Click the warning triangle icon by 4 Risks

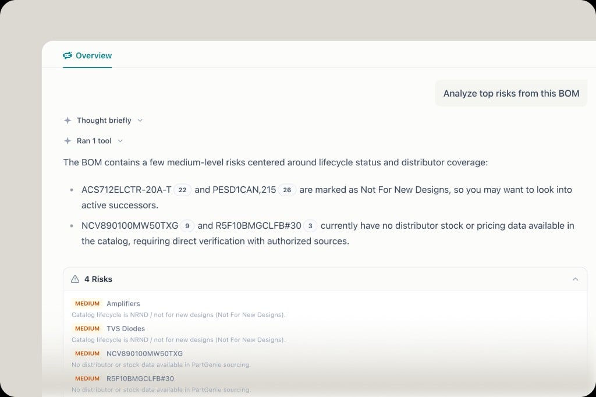coord(75,279)
